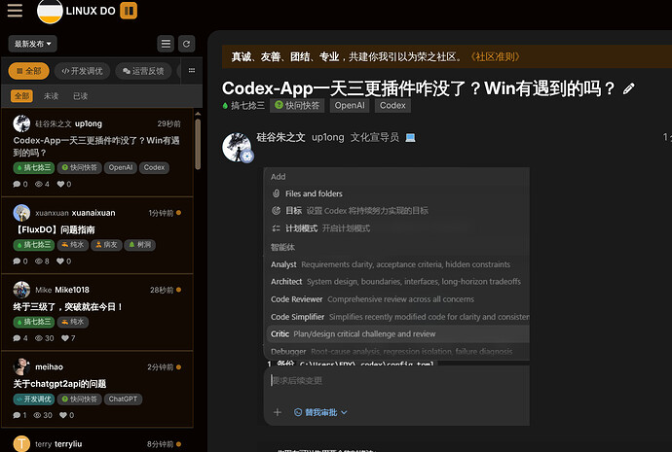
Task: Click the orange pause icon beside LINUX DO
Action: click(x=129, y=11)
